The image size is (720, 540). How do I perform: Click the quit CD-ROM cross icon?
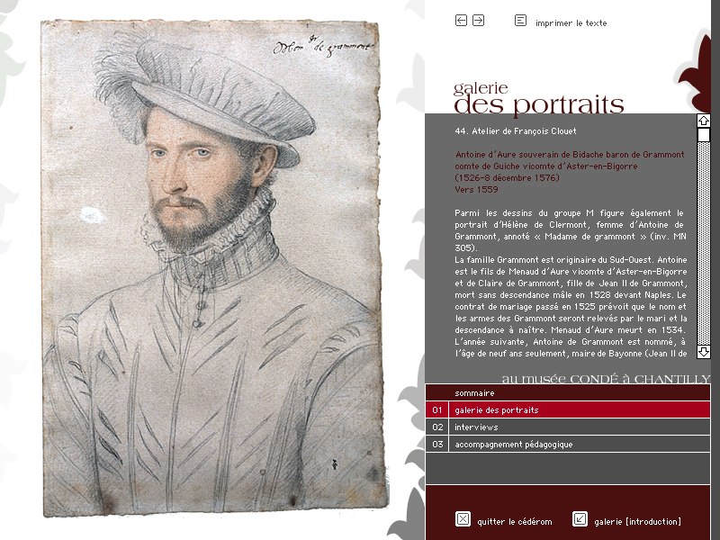point(463,519)
